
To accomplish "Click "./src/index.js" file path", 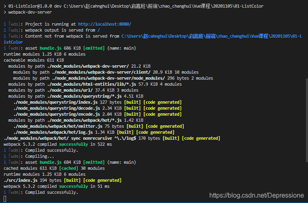I will pyautogui.click(x=20, y=181).
